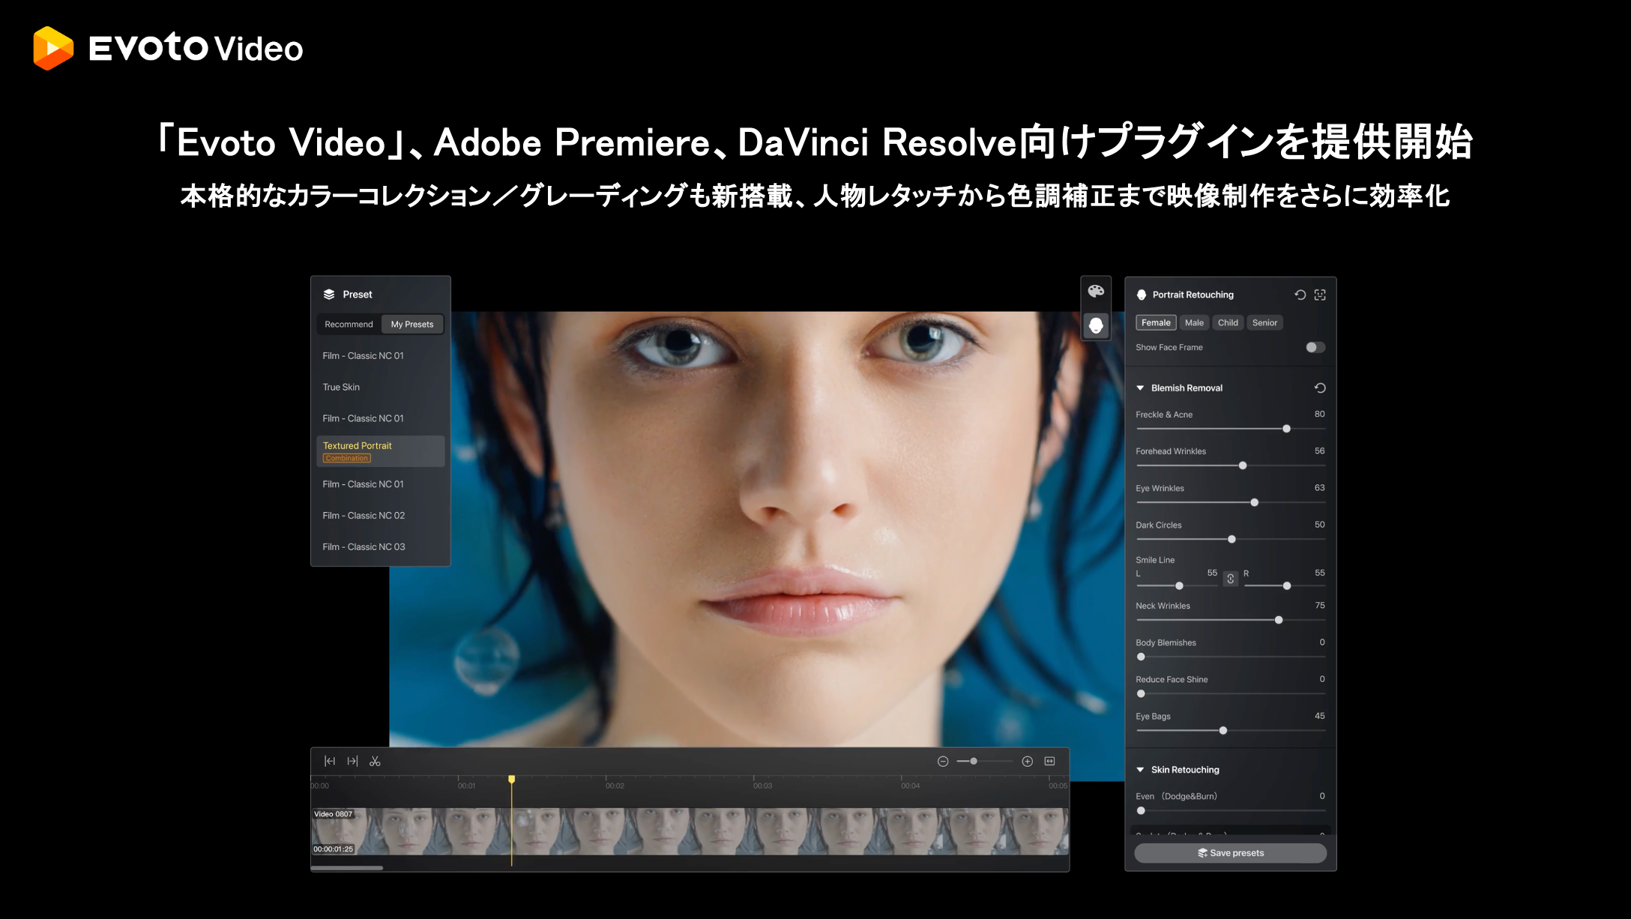Reset Portrait Retouching with the undo icon
The width and height of the screenshot is (1631, 919).
pyautogui.click(x=1300, y=295)
